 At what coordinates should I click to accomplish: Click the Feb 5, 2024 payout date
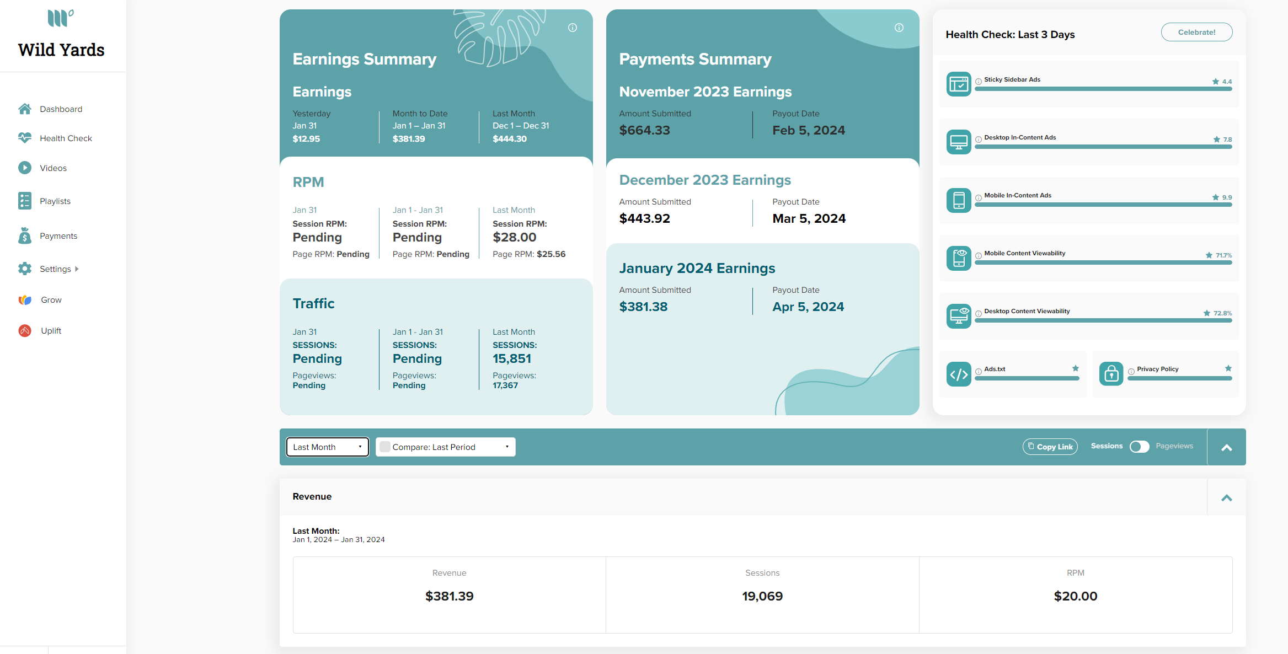(809, 130)
